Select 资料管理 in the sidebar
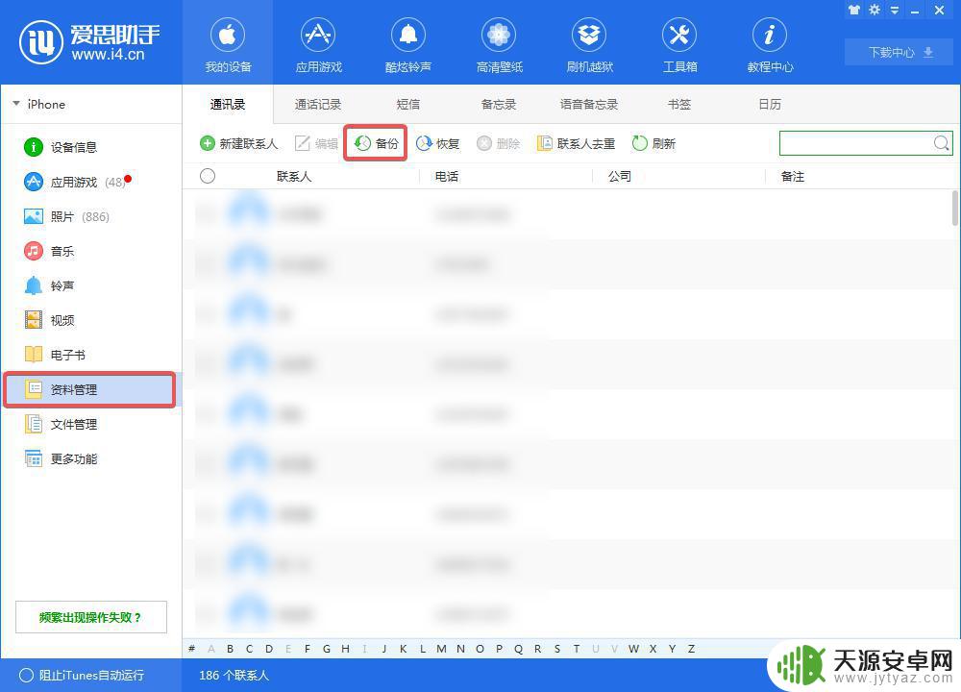Screen dimensions: 961x692 point(89,389)
